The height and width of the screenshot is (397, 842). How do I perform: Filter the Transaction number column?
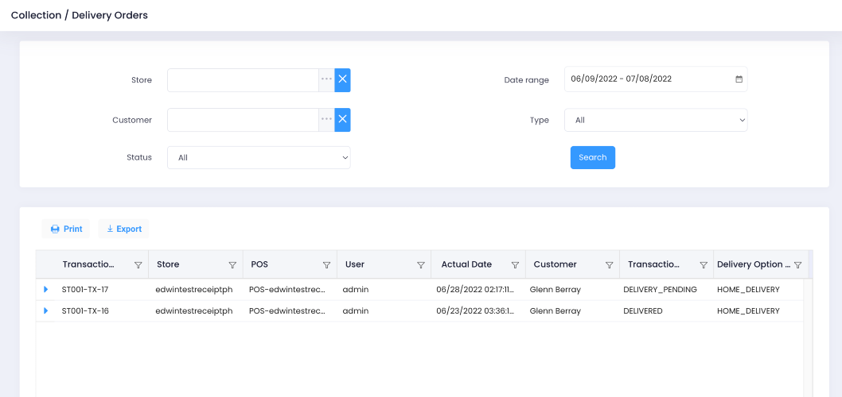pyautogui.click(x=138, y=264)
